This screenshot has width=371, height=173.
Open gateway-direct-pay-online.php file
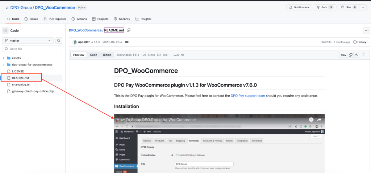tap(33, 91)
